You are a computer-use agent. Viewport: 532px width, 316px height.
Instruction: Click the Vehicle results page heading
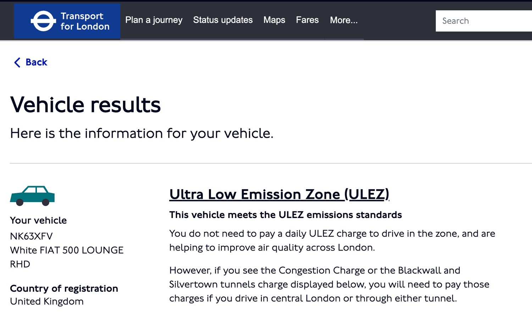[85, 105]
